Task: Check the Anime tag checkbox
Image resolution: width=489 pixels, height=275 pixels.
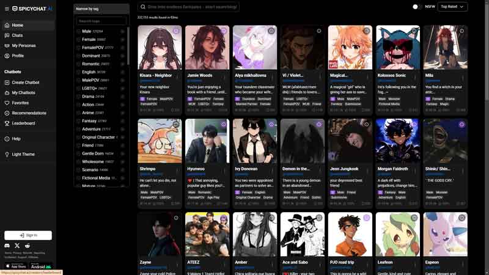Action: click(x=79, y=113)
